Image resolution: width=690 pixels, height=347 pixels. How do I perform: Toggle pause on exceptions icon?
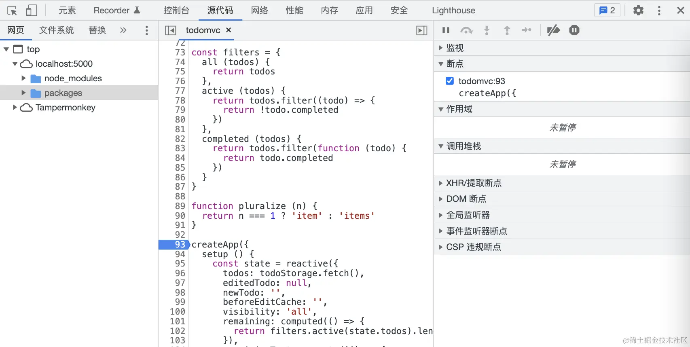point(574,30)
